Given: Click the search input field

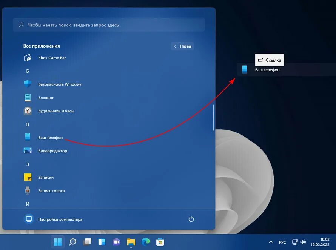Looking at the screenshot, I should click(x=109, y=25).
